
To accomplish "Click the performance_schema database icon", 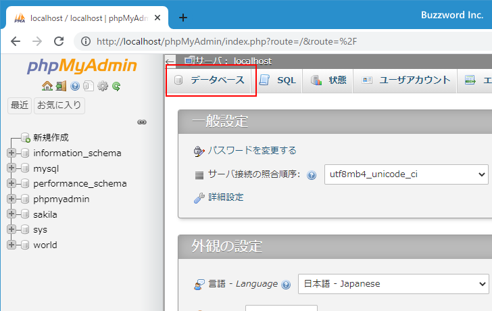I will [x=25, y=184].
